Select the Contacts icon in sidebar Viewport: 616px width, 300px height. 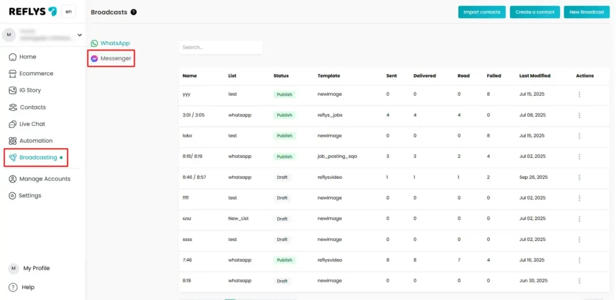click(13, 107)
